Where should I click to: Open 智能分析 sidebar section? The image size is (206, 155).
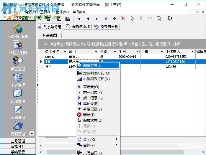[18, 146]
